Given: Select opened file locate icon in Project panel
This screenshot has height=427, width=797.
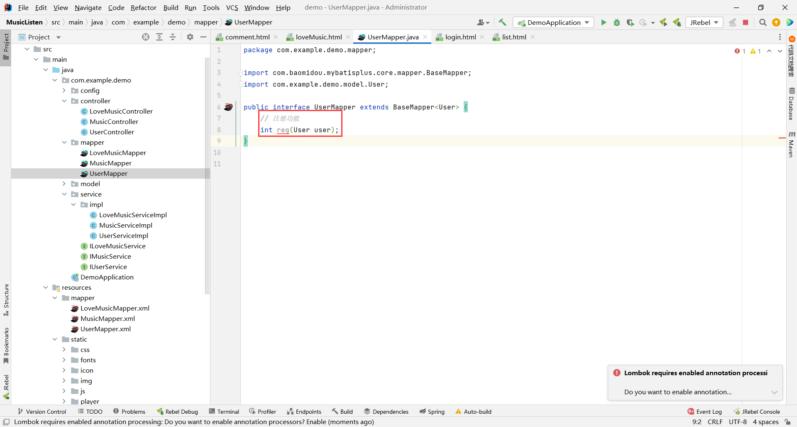Looking at the screenshot, I should (x=146, y=37).
